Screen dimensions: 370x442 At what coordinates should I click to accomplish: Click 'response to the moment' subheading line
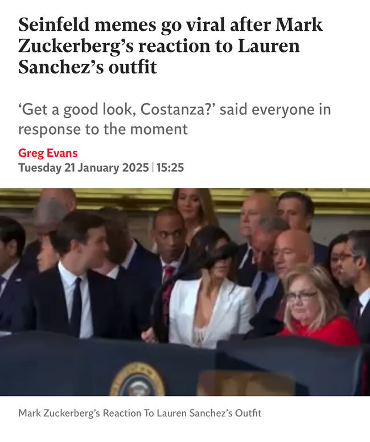tap(103, 129)
